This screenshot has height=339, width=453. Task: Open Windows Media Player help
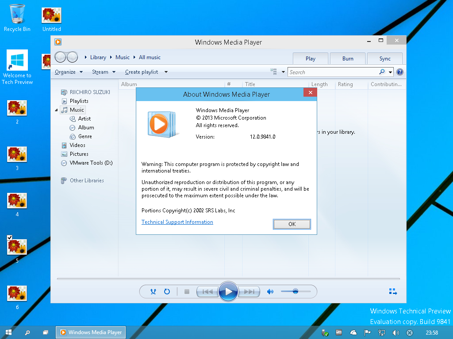point(400,72)
